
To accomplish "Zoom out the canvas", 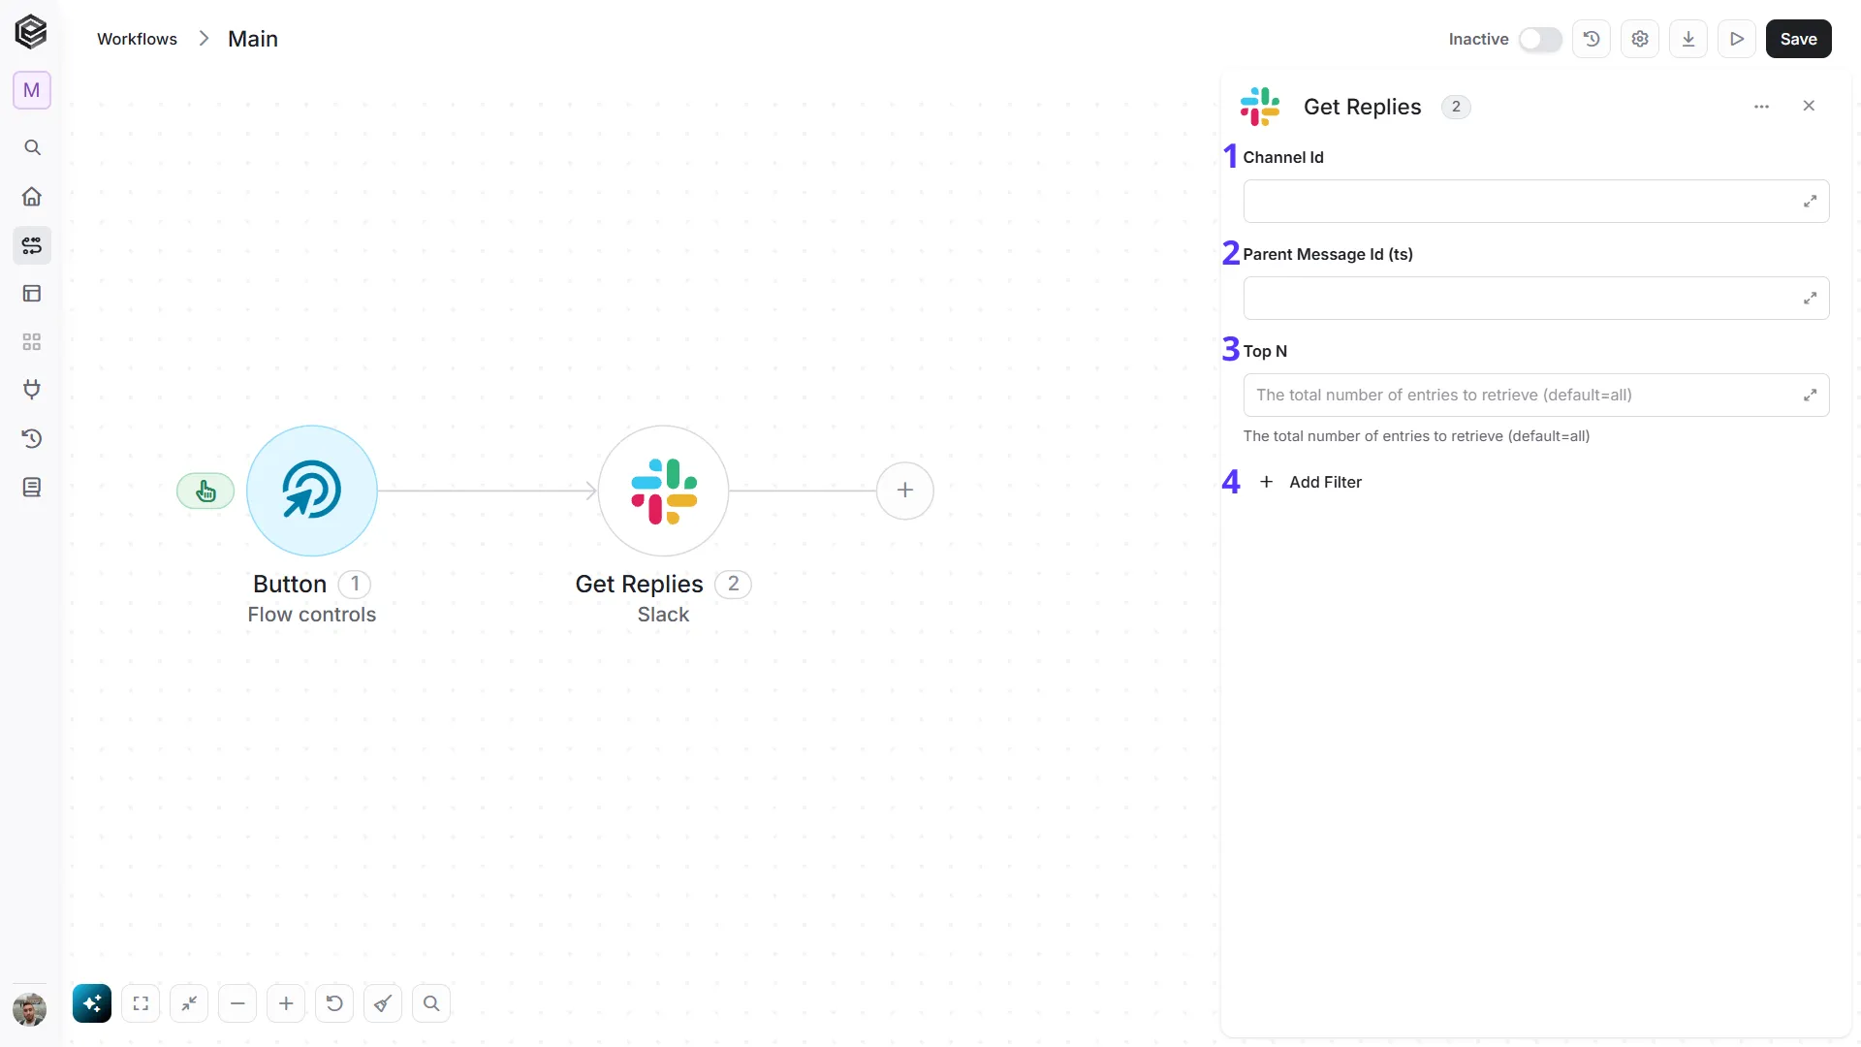I will click(237, 1003).
